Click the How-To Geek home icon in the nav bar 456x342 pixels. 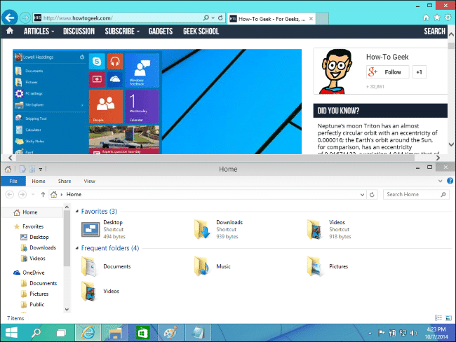pos(10,31)
